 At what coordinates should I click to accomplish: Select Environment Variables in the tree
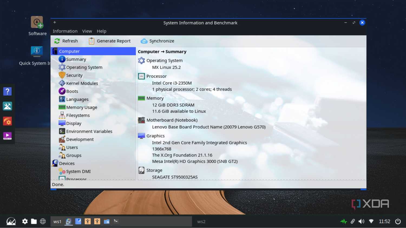pyautogui.click(x=89, y=131)
